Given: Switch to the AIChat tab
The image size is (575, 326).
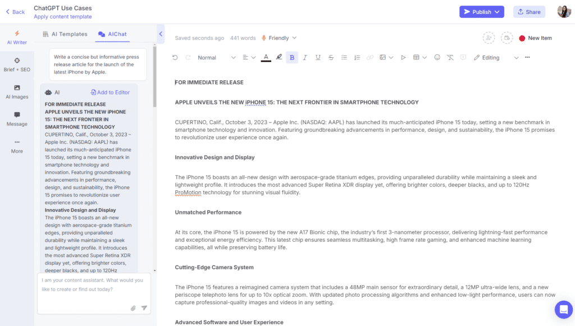Looking at the screenshot, I should [x=112, y=34].
